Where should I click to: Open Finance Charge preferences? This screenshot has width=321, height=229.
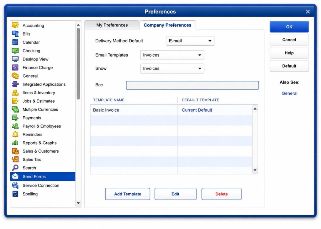coord(43,67)
